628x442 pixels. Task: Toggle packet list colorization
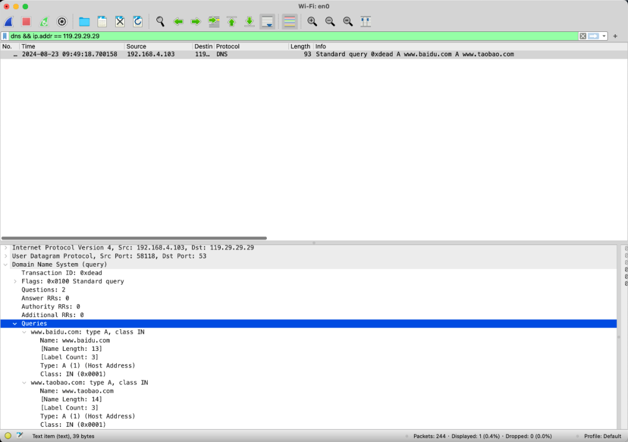tap(290, 22)
